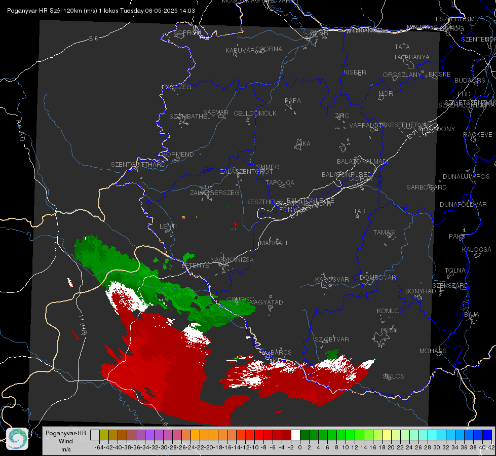Click the S 6 road label
The height and width of the screenshot is (456, 496).
coord(93,39)
